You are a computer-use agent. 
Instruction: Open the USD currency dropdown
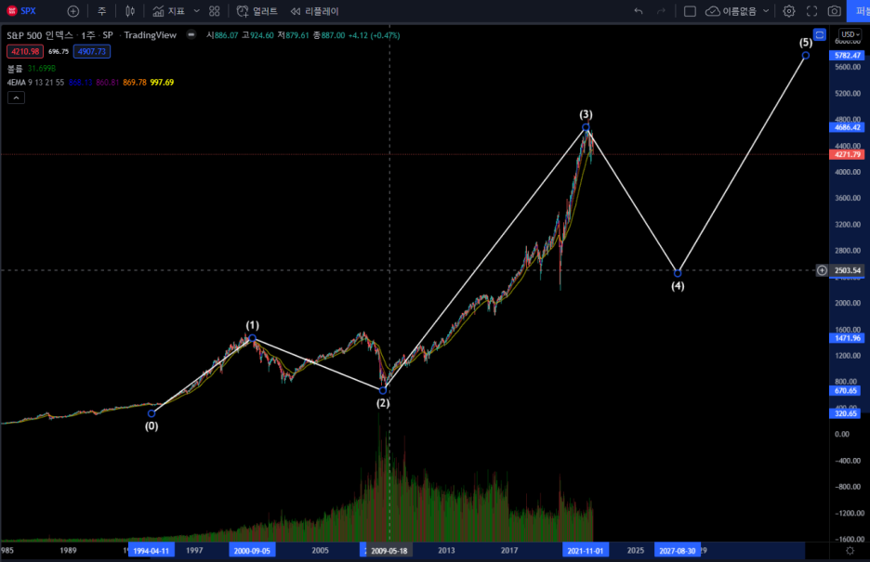pyautogui.click(x=850, y=34)
